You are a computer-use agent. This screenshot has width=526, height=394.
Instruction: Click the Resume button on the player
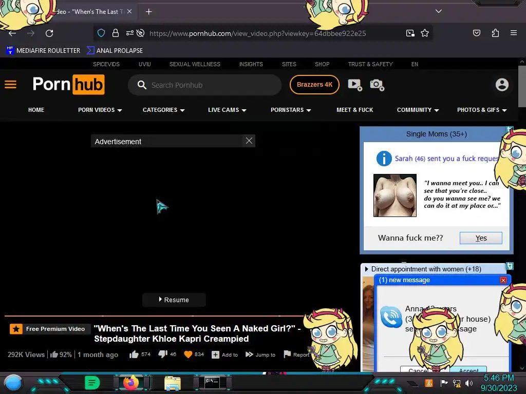(174, 300)
